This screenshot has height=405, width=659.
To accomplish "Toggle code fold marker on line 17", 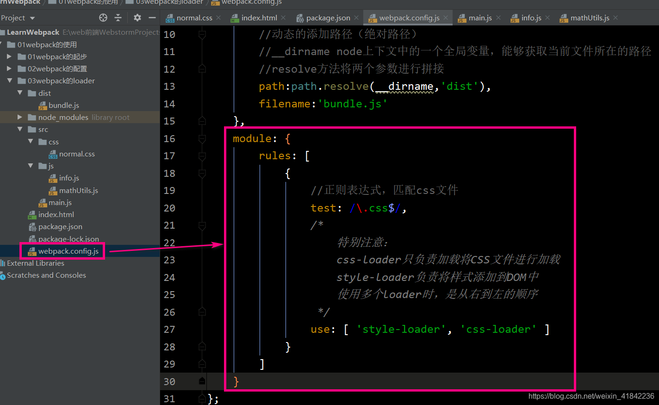I will pos(202,156).
